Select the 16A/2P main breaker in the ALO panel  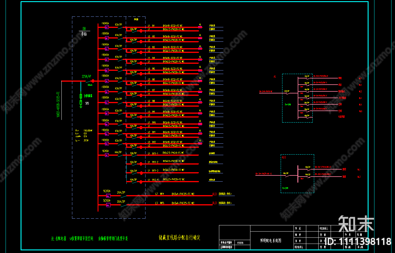click(285, 173)
